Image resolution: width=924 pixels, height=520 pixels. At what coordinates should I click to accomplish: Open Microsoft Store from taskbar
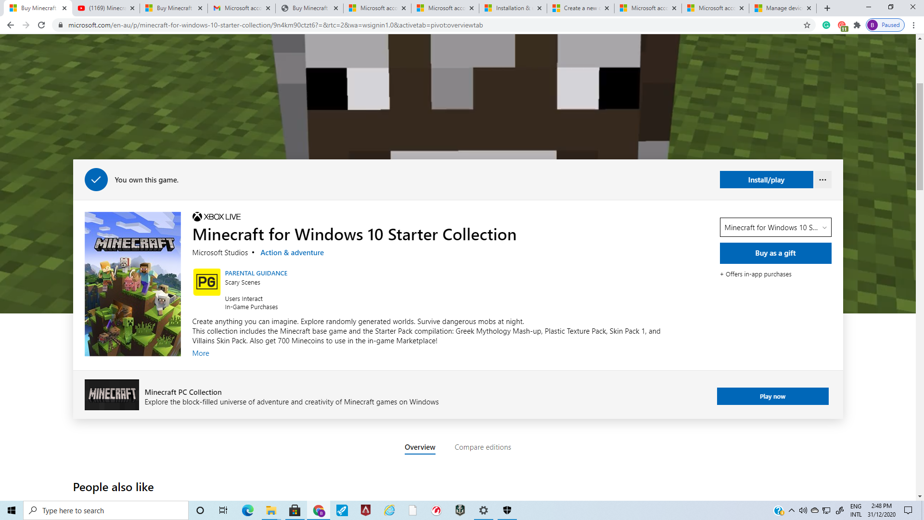pyautogui.click(x=295, y=510)
